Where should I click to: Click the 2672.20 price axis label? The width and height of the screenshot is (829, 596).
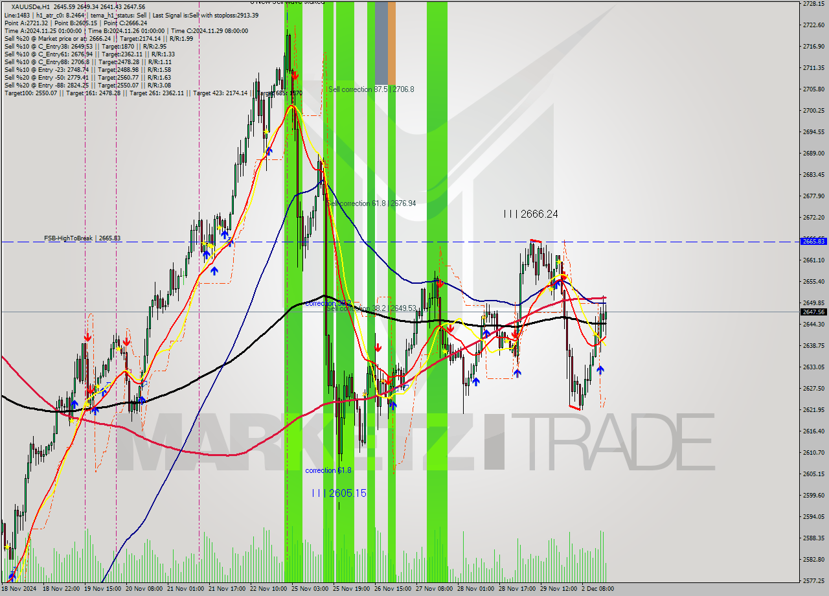click(813, 218)
